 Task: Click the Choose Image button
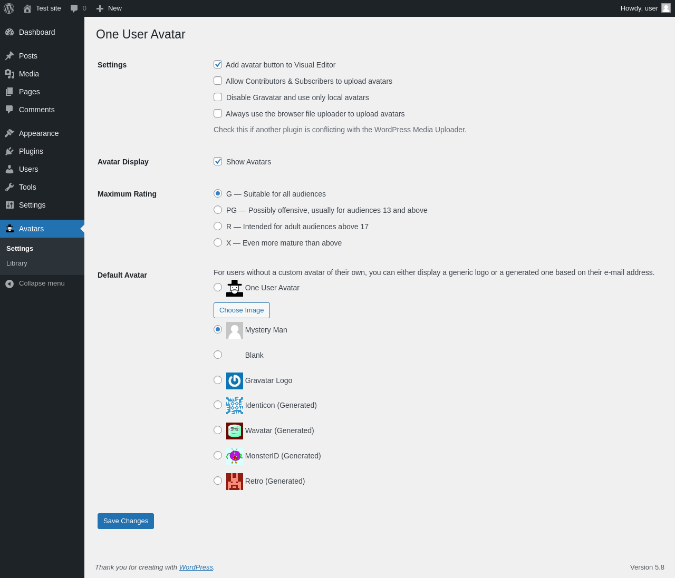242,310
